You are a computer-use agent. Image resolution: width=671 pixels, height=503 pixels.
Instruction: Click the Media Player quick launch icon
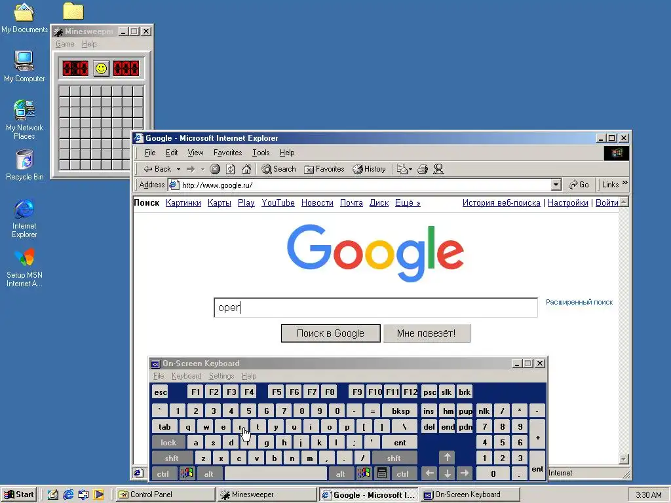click(x=98, y=494)
